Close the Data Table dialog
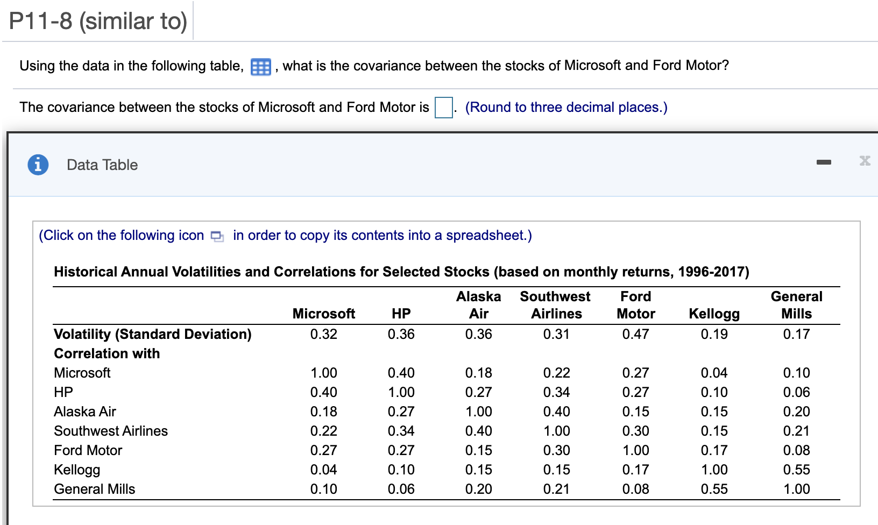The image size is (878, 525). pyautogui.click(x=865, y=160)
